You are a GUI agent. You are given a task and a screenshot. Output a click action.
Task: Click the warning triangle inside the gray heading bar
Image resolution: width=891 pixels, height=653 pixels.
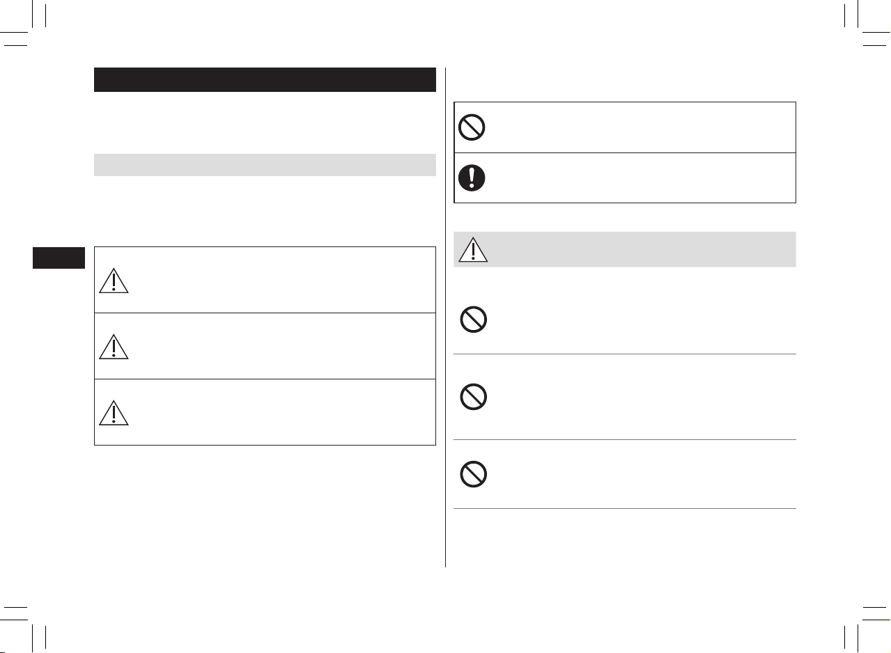click(x=473, y=249)
